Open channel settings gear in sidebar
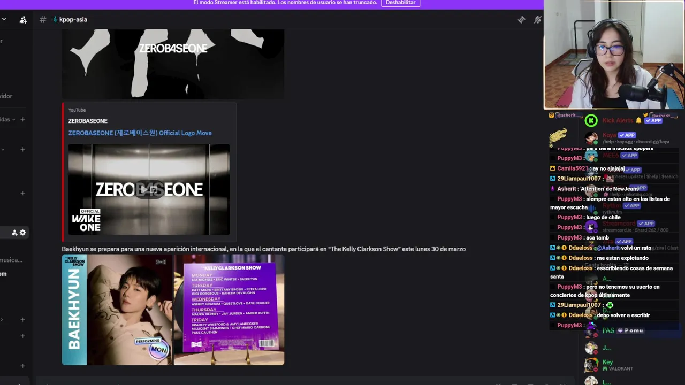This screenshot has height=385, width=685. pos(22,233)
